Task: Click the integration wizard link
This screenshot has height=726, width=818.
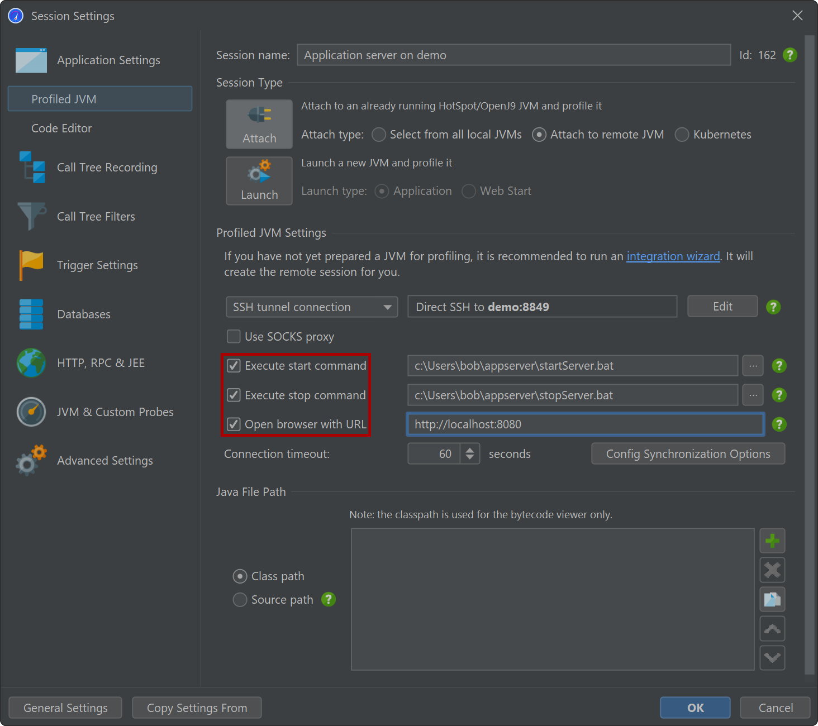Action: click(673, 256)
